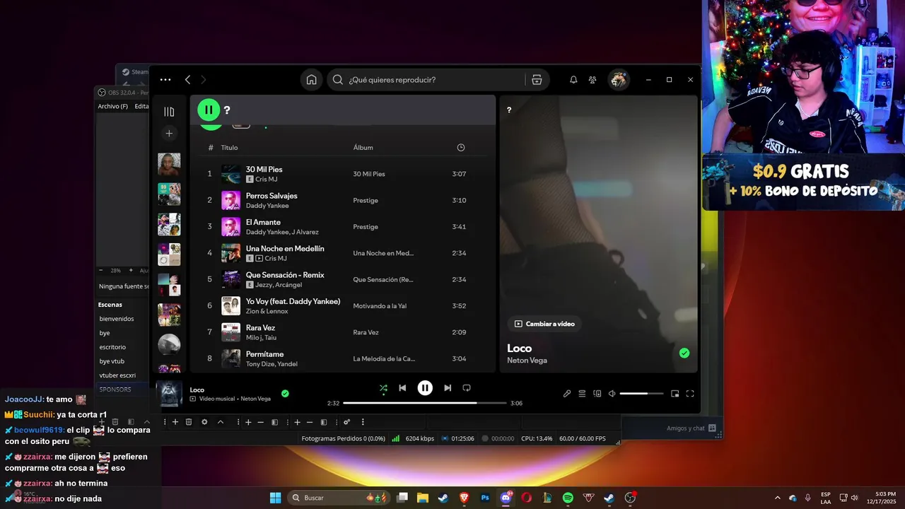Open Zion & Lennox artist link
This screenshot has height=509, width=905.
[267, 311]
